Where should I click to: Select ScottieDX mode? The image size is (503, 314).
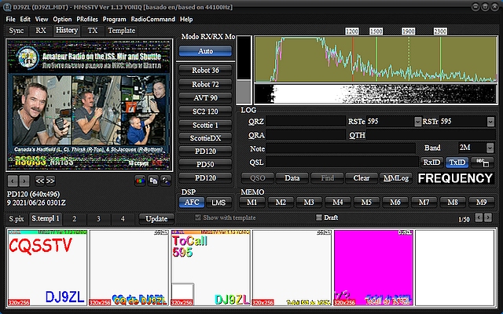click(205, 138)
